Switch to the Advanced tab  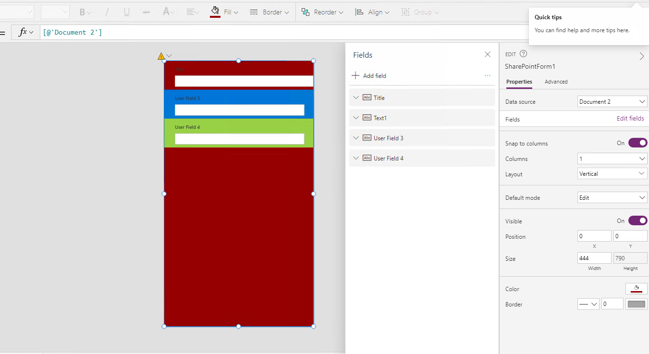pos(556,82)
